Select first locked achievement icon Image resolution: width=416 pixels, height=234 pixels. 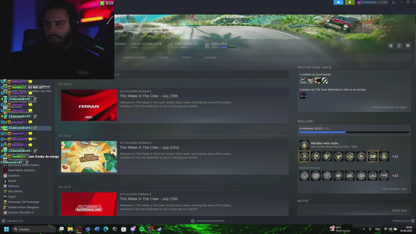[x=304, y=176]
